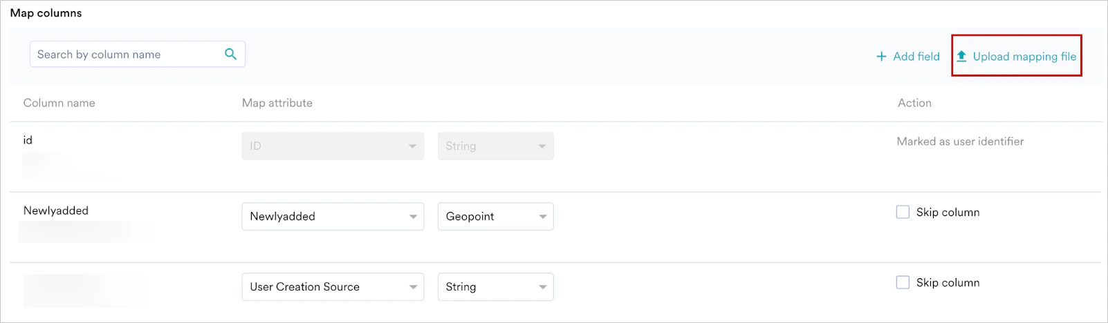Click the Add field link

tap(916, 57)
